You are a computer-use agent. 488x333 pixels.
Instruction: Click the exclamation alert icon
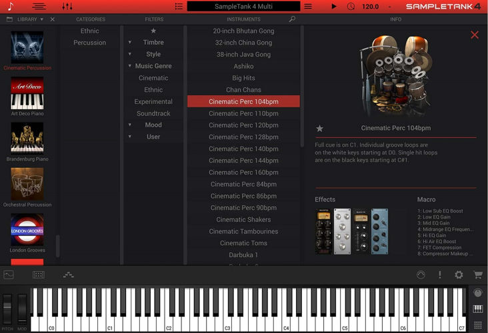(x=440, y=274)
